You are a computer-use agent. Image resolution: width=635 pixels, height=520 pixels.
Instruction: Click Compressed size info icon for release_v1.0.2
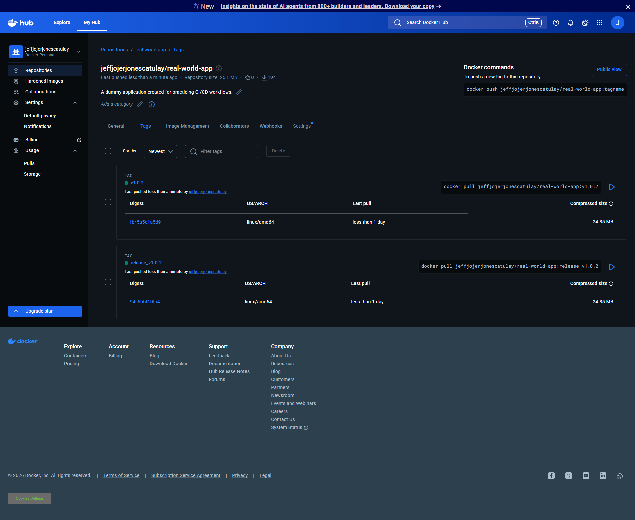tap(611, 284)
